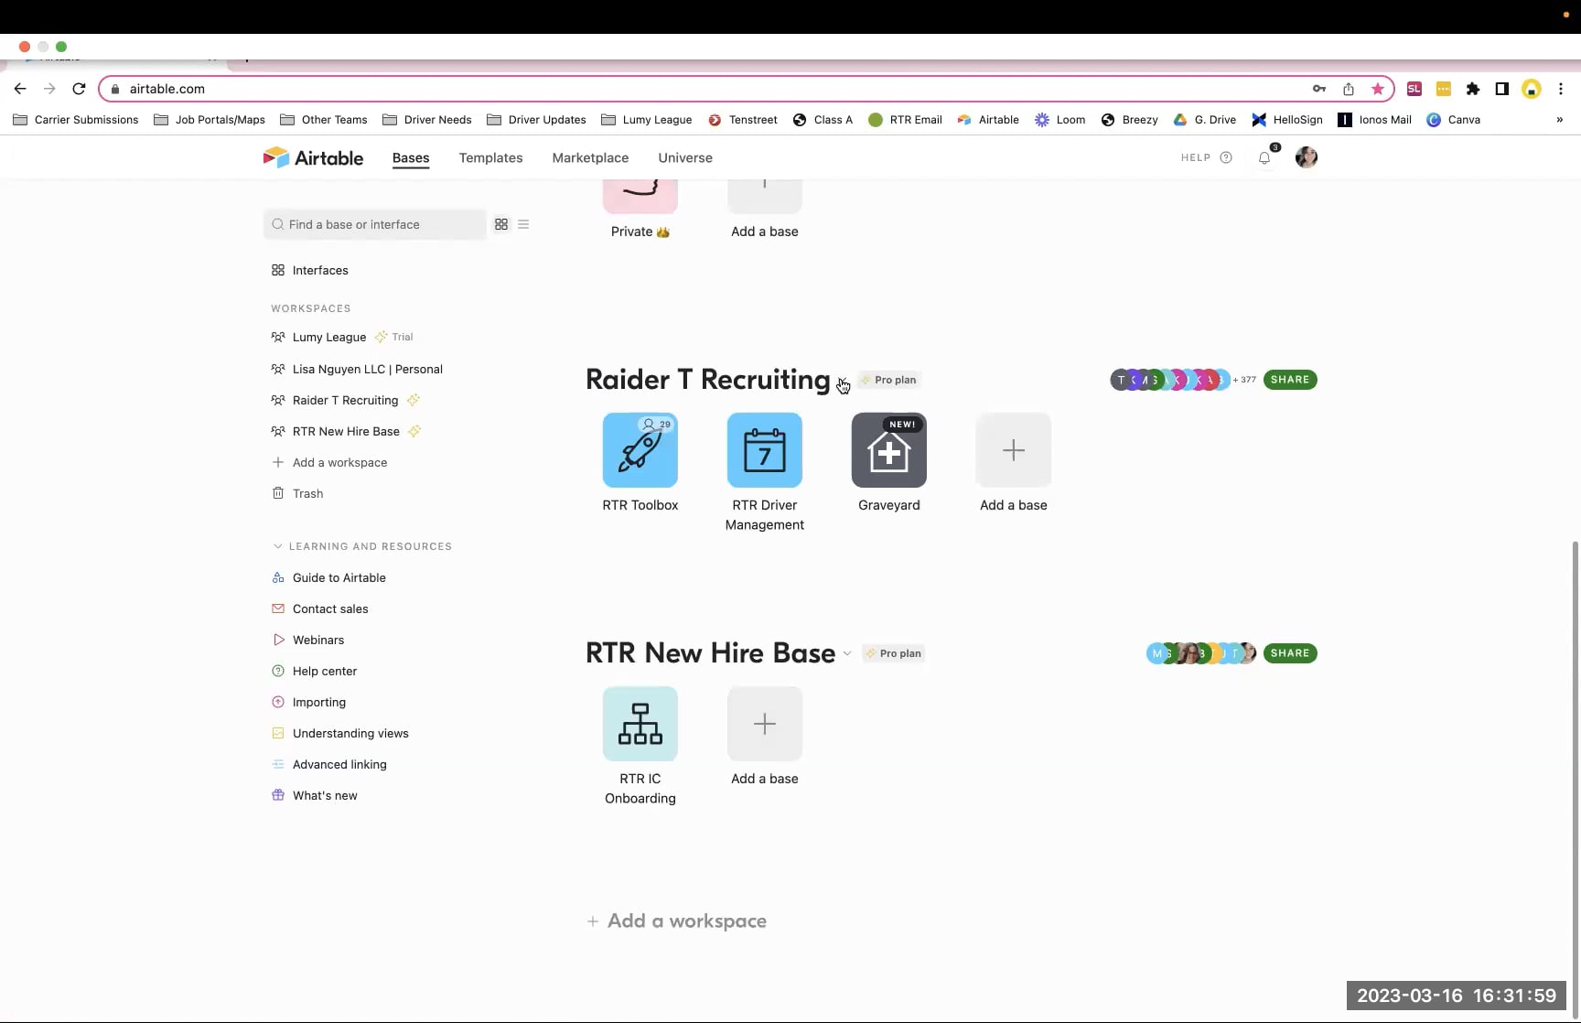Bookmark star in address bar

[1378, 89]
